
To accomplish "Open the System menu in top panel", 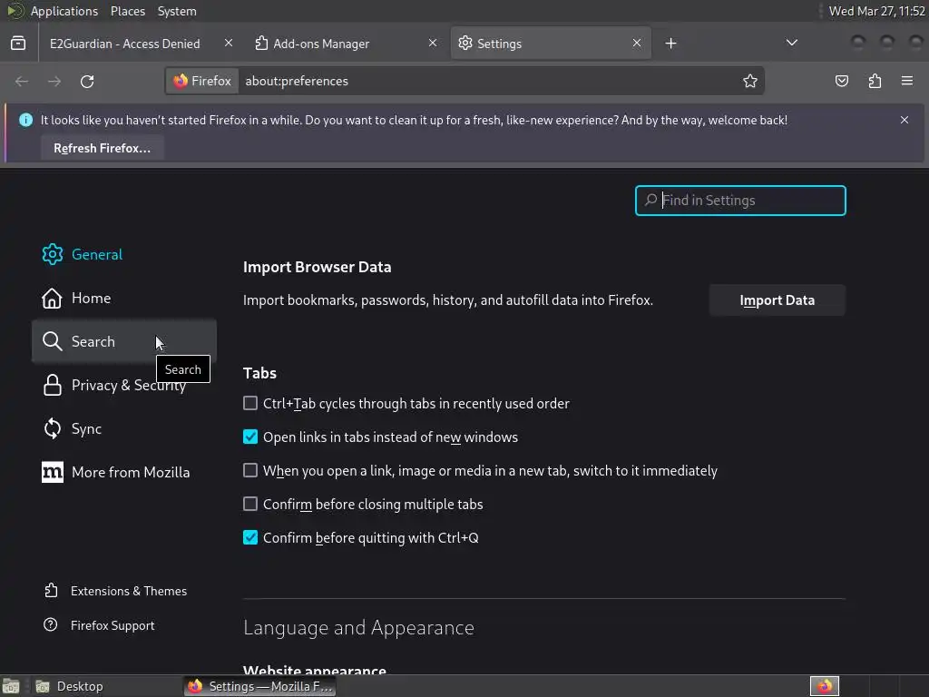I will click(177, 11).
